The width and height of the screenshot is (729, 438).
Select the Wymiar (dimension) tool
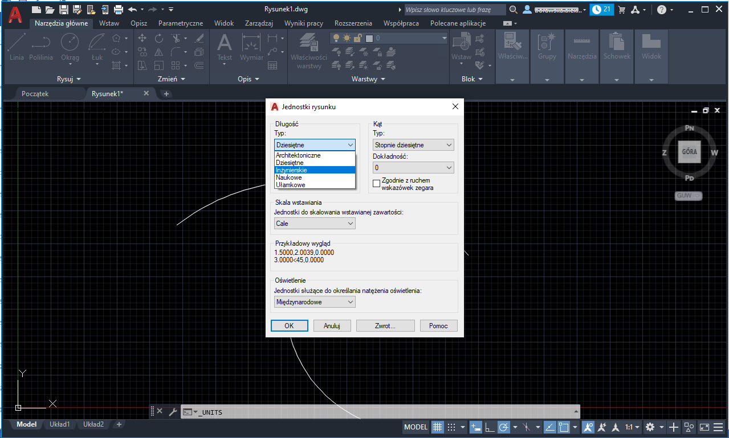[x=251, y=47]
